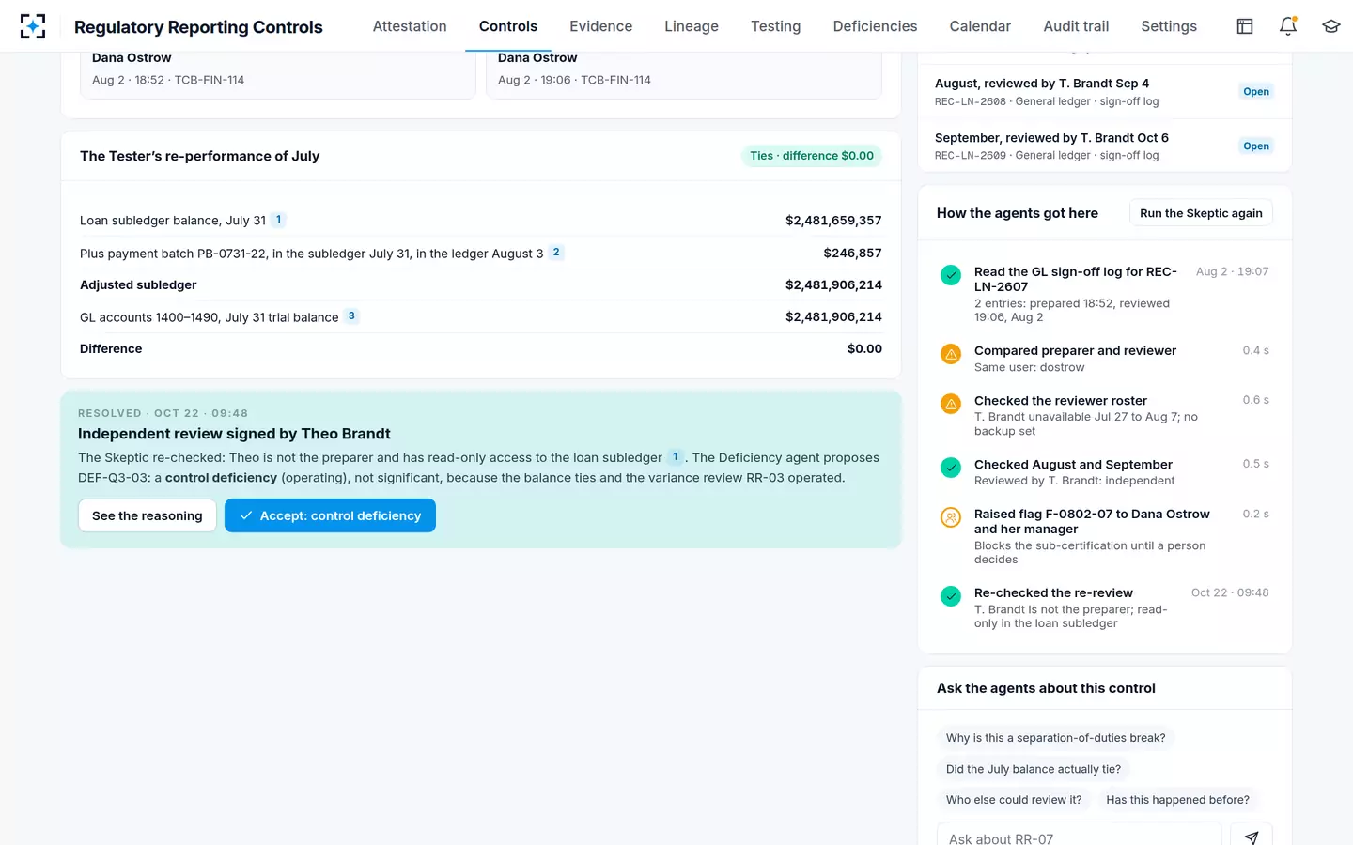Click the send arrow icon for question
Screen dimensions: 1353x845
[x=1252, y=837]
